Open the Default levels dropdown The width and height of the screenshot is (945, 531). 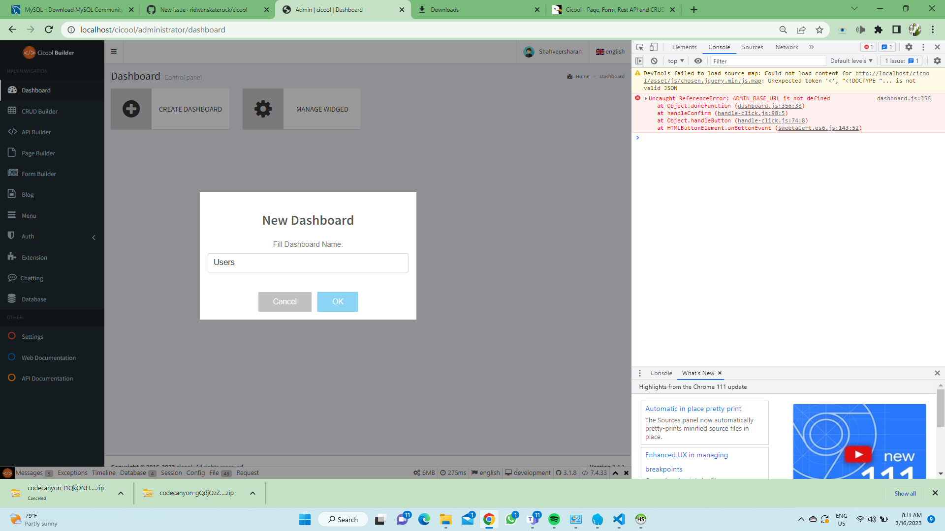coord(851,60)
